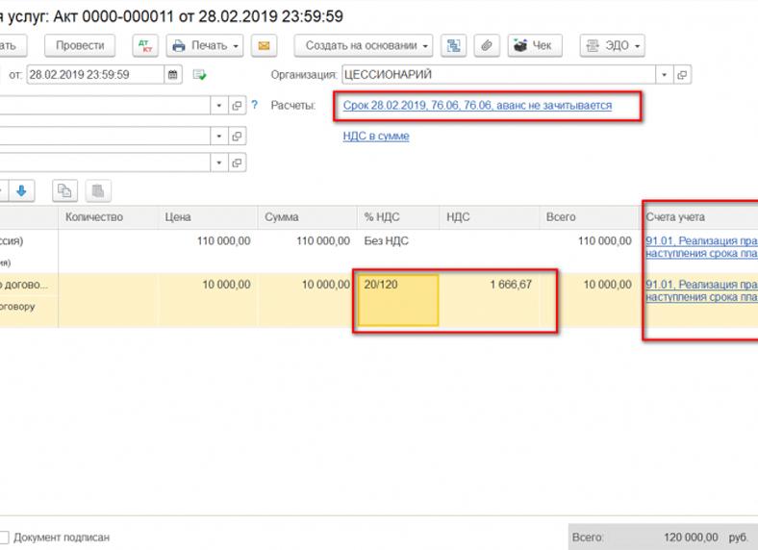758x550 pixels.
Task: Click the Провести button
Action: pos(80,45)
